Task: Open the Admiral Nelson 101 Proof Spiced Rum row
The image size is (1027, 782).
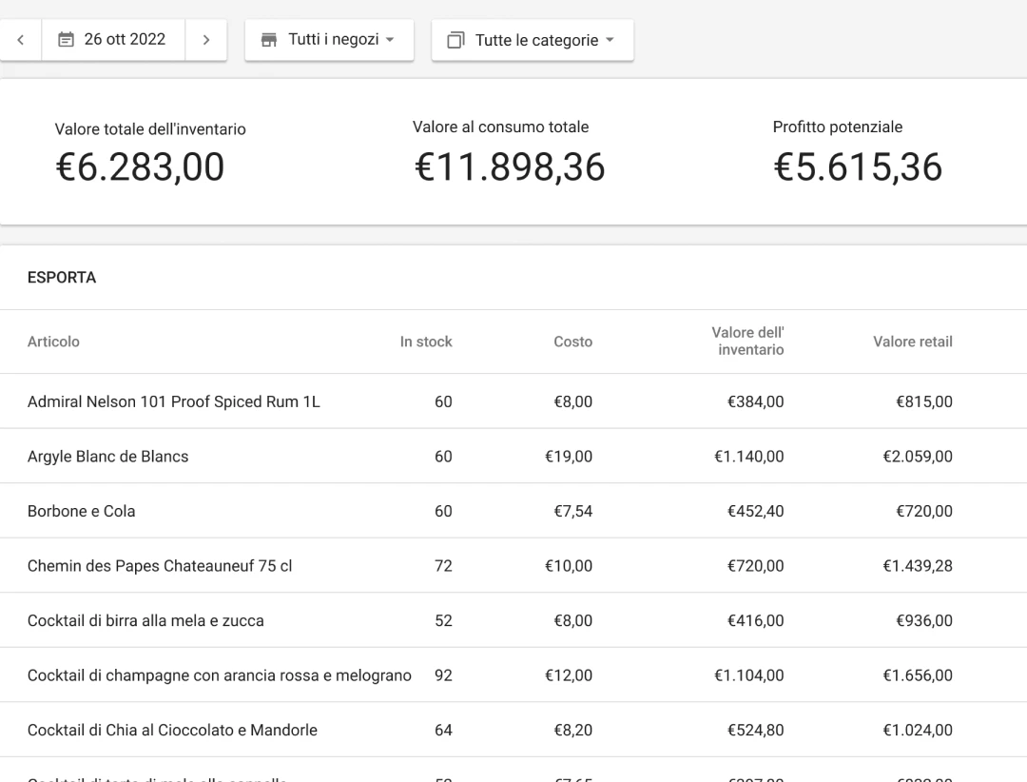Action: pos(173,401)
